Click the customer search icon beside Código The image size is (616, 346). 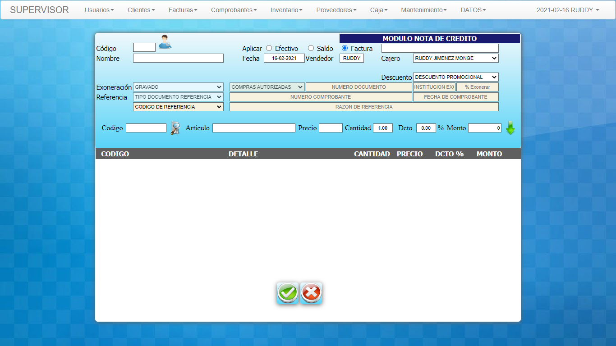pos(165,42)
